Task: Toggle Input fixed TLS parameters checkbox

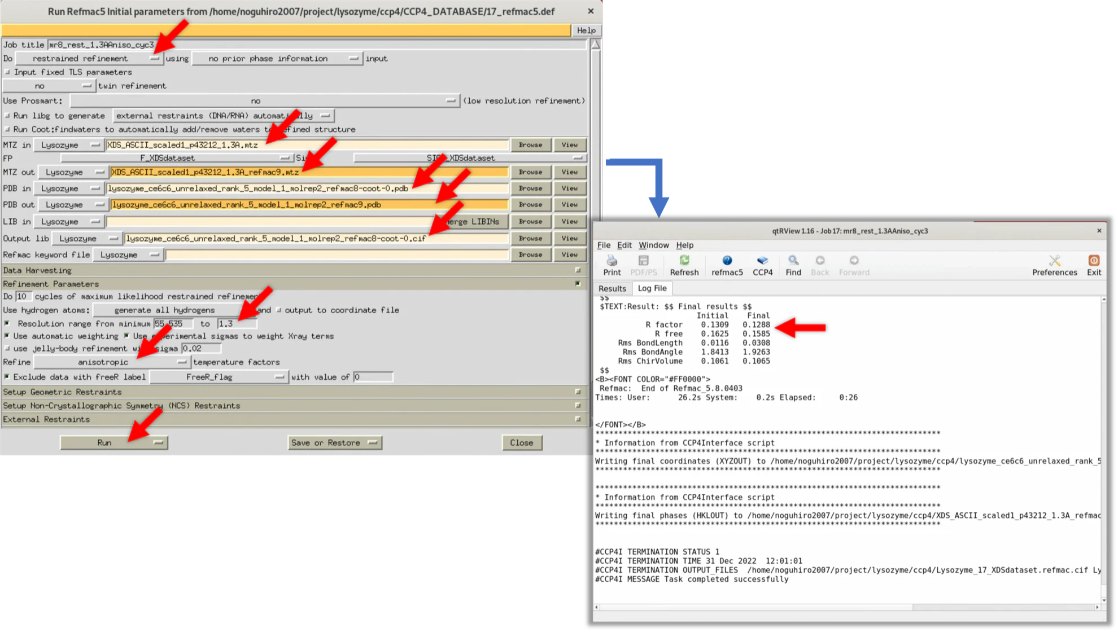Action: point(7,72)
